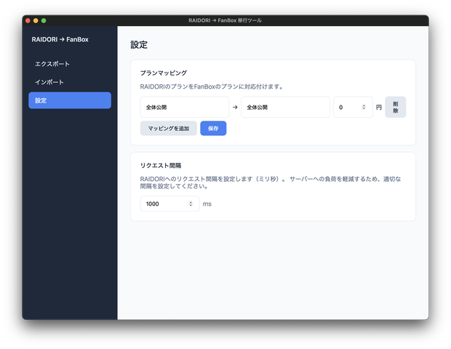
Task: Select the 設定 sidebar item
Action: (70, 100)
